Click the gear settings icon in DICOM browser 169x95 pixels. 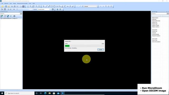14,16
